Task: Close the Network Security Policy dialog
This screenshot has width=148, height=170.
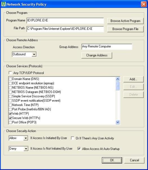Action: point(143,4)
